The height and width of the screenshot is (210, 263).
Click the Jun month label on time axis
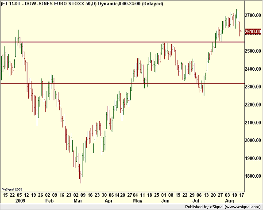coord(166,201)
